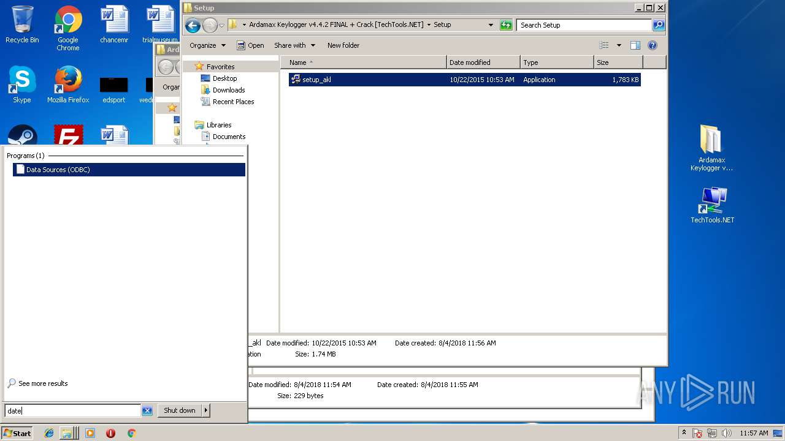Screen dimensions: 785x441
Task: Select the setup_akl application file
Action: click(464, 80)
